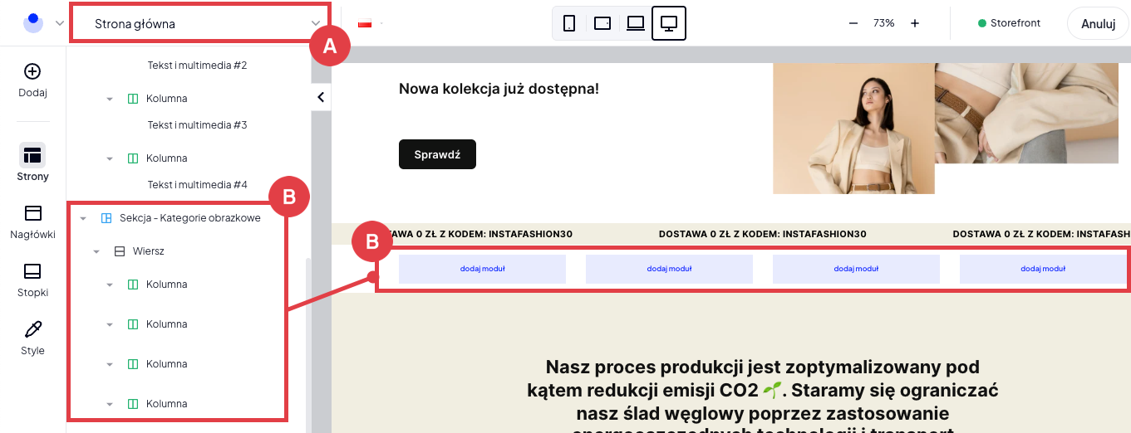The height and width of the screenshot is (433, 1131).
Task: Collapse the Wiersz row node
Action: tap(96, 251)
